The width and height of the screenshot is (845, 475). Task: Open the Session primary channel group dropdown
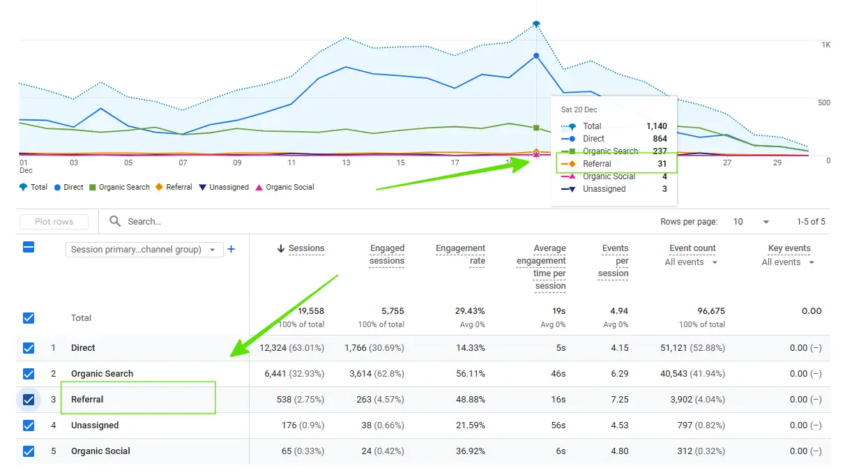(144, 249)
